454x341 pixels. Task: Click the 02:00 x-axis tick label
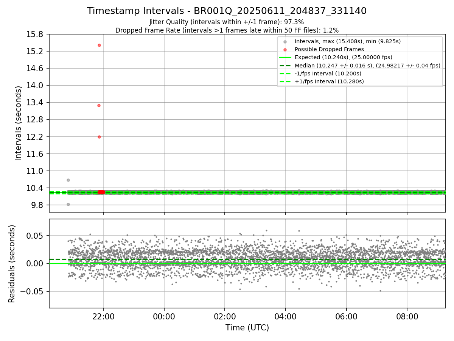click(x=225, y=316)
